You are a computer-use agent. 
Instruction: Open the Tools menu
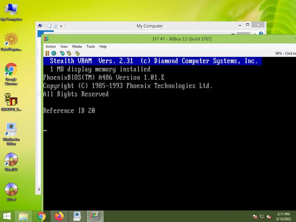(x=90, y=47)
